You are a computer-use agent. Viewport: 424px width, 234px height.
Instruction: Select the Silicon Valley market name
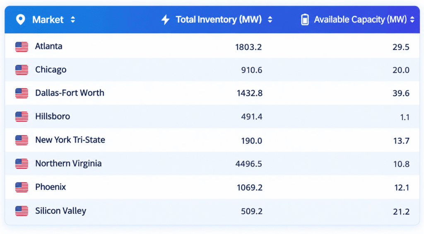61,210
